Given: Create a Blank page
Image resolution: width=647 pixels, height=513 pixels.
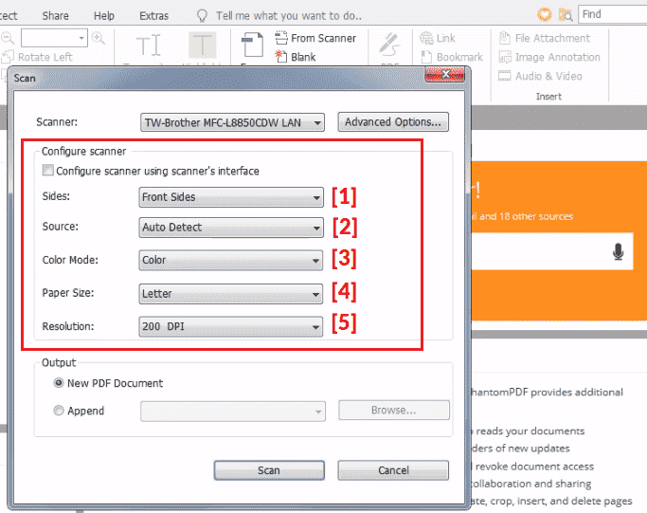Looking at the screenshot, I should point(296,57).
